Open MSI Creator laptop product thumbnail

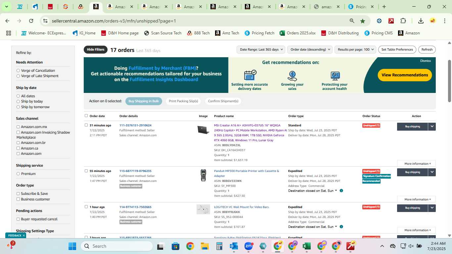pyautogui.click(x=203, y=130)
